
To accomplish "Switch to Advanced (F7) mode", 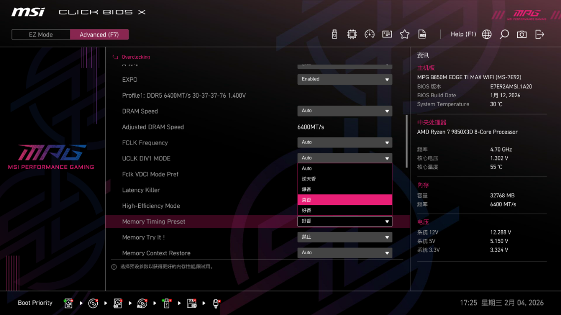I will (x=99, y=35).
